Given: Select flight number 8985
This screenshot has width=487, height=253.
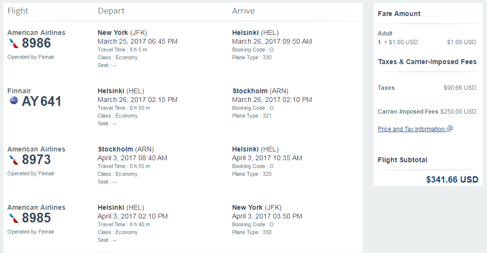Looking at the screenshot, I should (36, 218).
